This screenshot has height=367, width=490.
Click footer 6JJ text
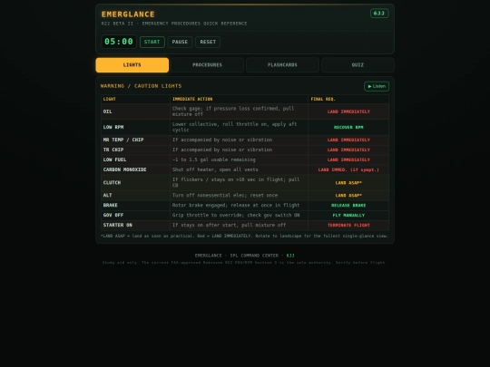pyautogui.click(x=290, y=256)
